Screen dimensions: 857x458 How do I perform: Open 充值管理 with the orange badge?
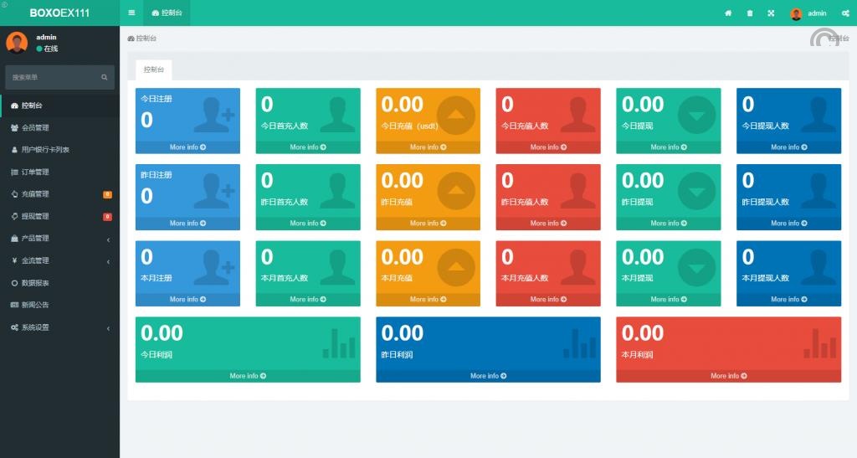coord(35,194)
